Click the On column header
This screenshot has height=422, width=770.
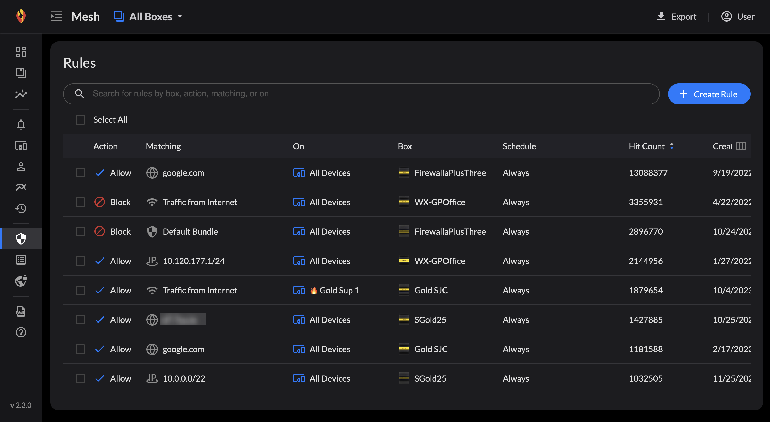[298, 146]
